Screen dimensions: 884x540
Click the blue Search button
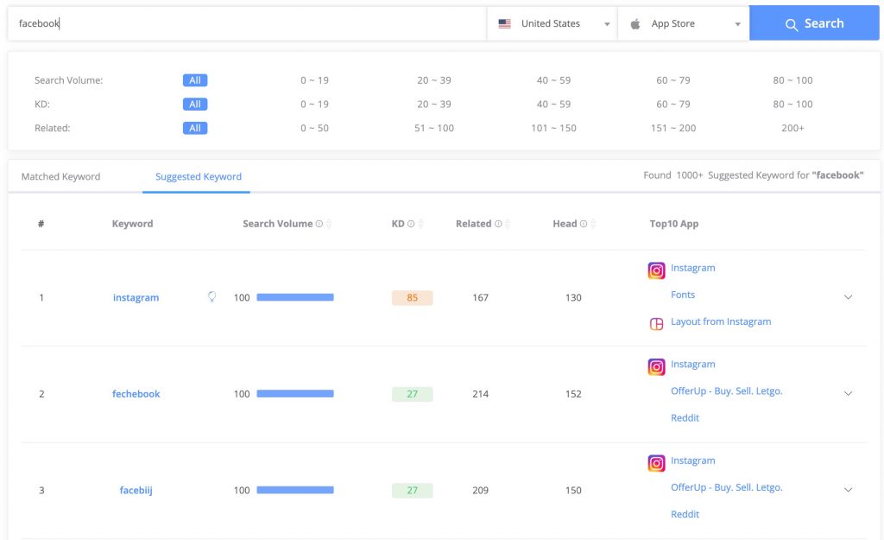(x=814, y=23)
